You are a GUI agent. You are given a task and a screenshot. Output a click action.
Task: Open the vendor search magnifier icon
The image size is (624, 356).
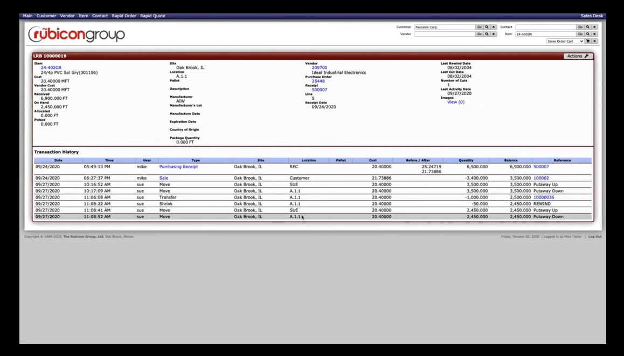[486, 34]
